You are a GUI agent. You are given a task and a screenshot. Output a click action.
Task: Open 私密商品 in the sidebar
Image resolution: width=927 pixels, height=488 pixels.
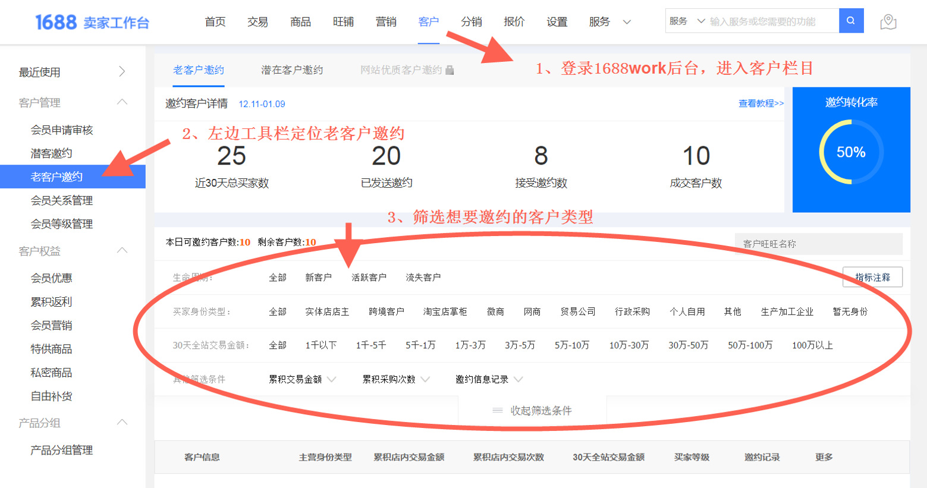pos(51,373)
